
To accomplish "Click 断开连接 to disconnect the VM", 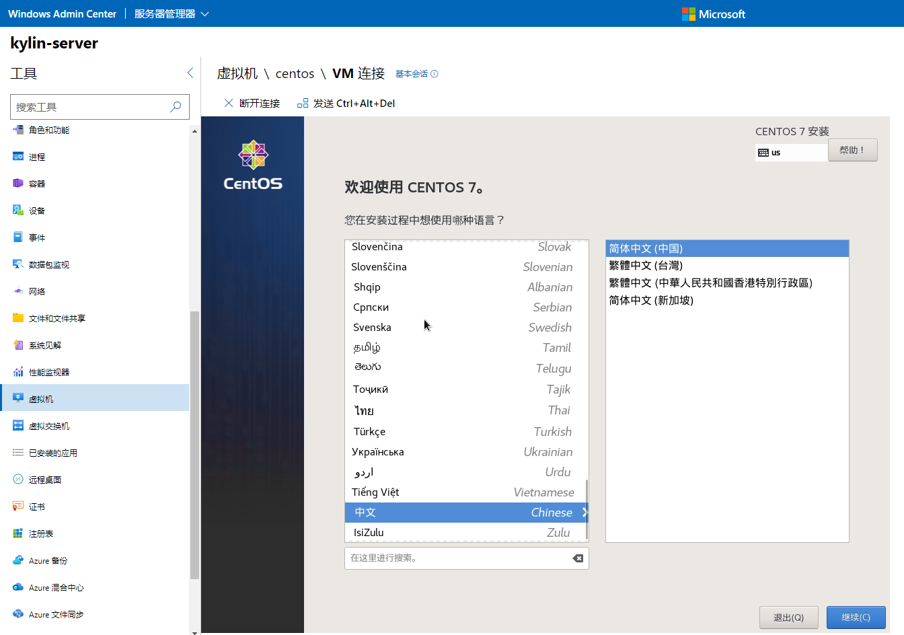I will (x=252, y=103).
